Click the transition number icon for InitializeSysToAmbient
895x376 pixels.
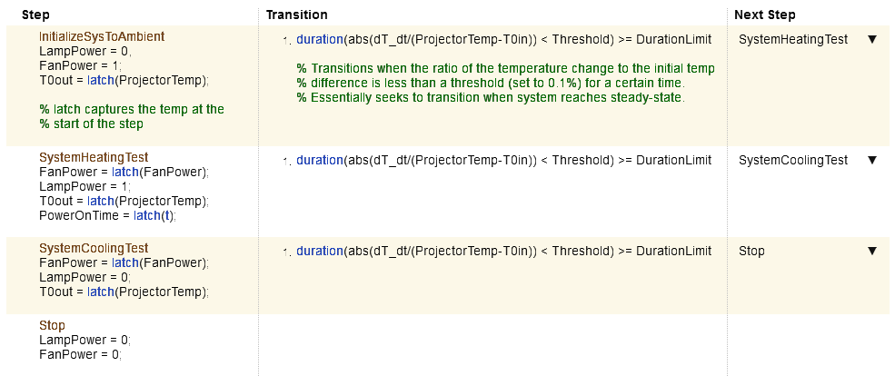pos(286,41)
